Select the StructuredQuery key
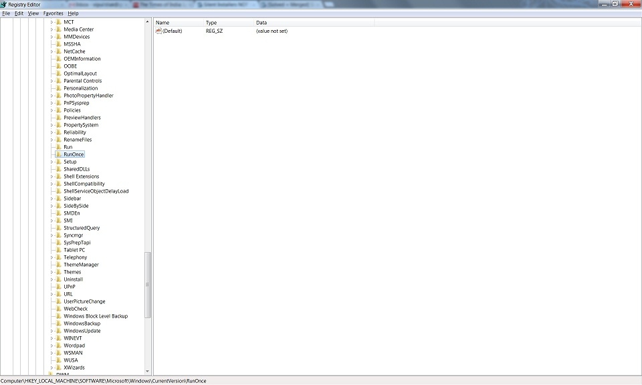Screen dimensions: 642x385 tap(82, 229)
